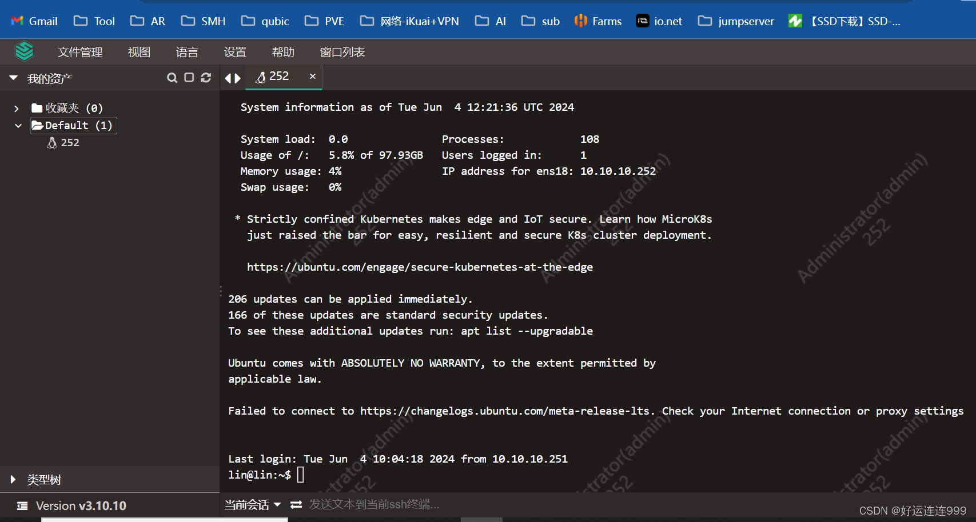
Task: Open the 文件管理 menu
Action: pos(80,52)
